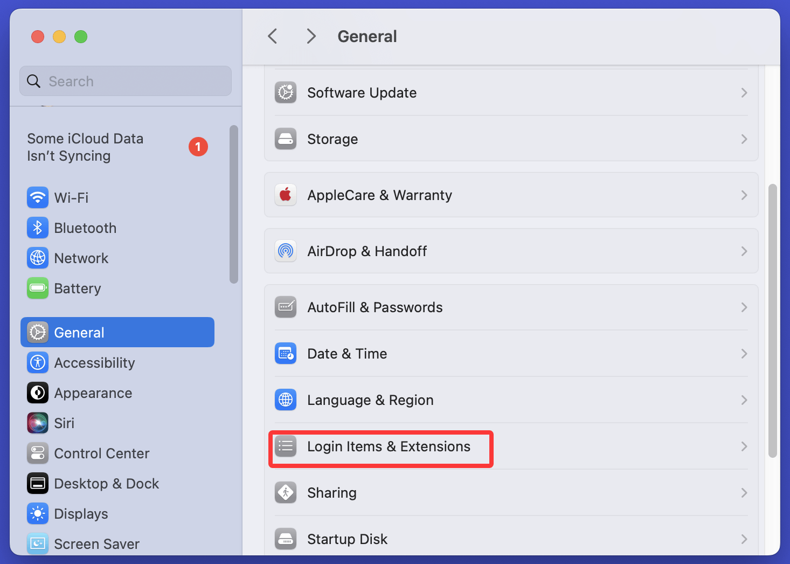Click the Language & Region globe icon

(286, 400)
